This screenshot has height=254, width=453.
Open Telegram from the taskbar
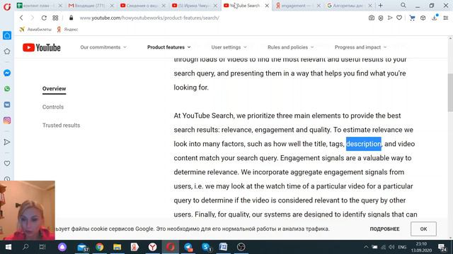point(188,247)
